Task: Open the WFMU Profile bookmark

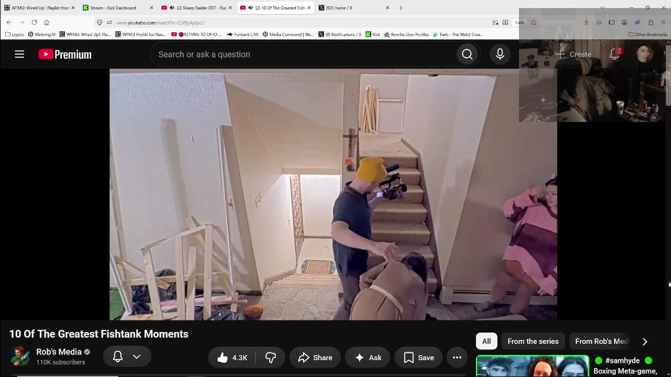Action: pos(140,35)
